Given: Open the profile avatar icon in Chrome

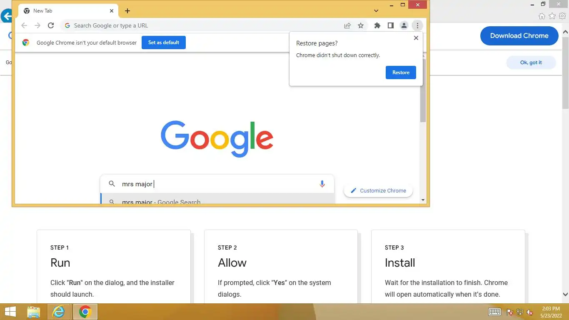Looking at the screenshot, I should [x=404, y=25].
